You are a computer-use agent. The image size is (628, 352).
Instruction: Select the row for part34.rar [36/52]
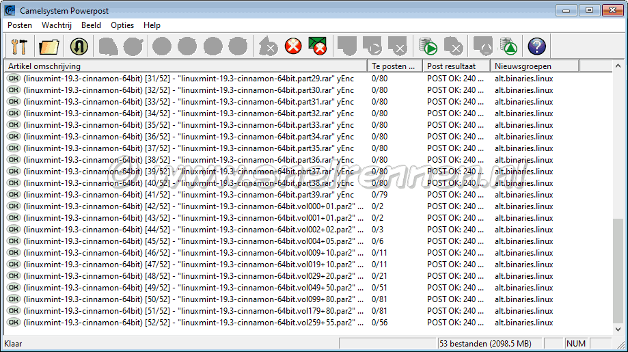point(308,136)
